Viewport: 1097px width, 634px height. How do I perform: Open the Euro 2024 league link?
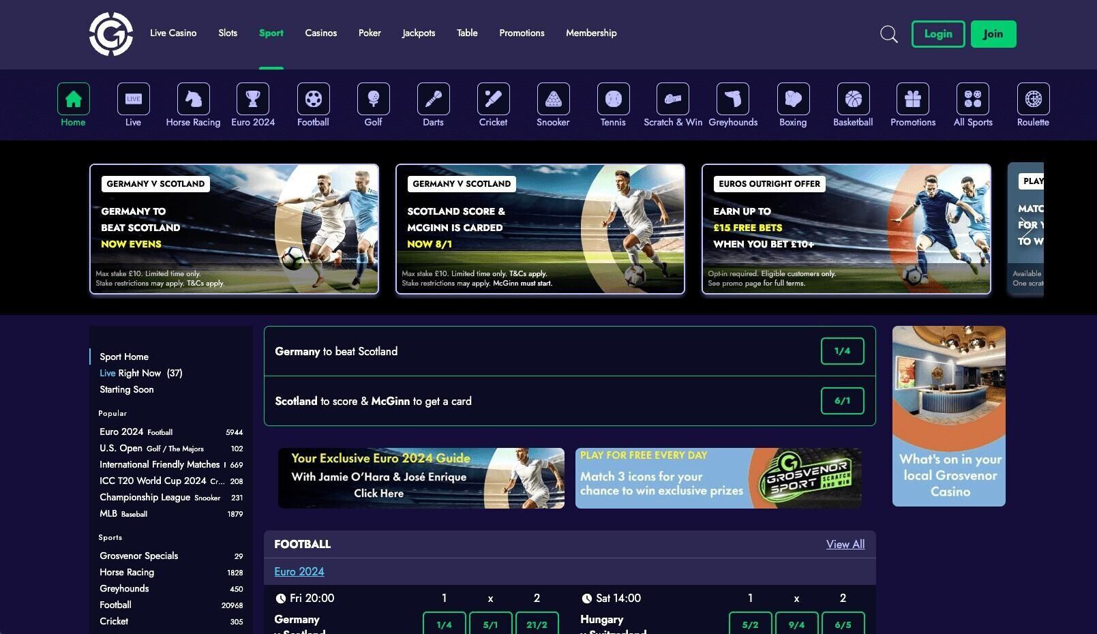pos(299,571)
